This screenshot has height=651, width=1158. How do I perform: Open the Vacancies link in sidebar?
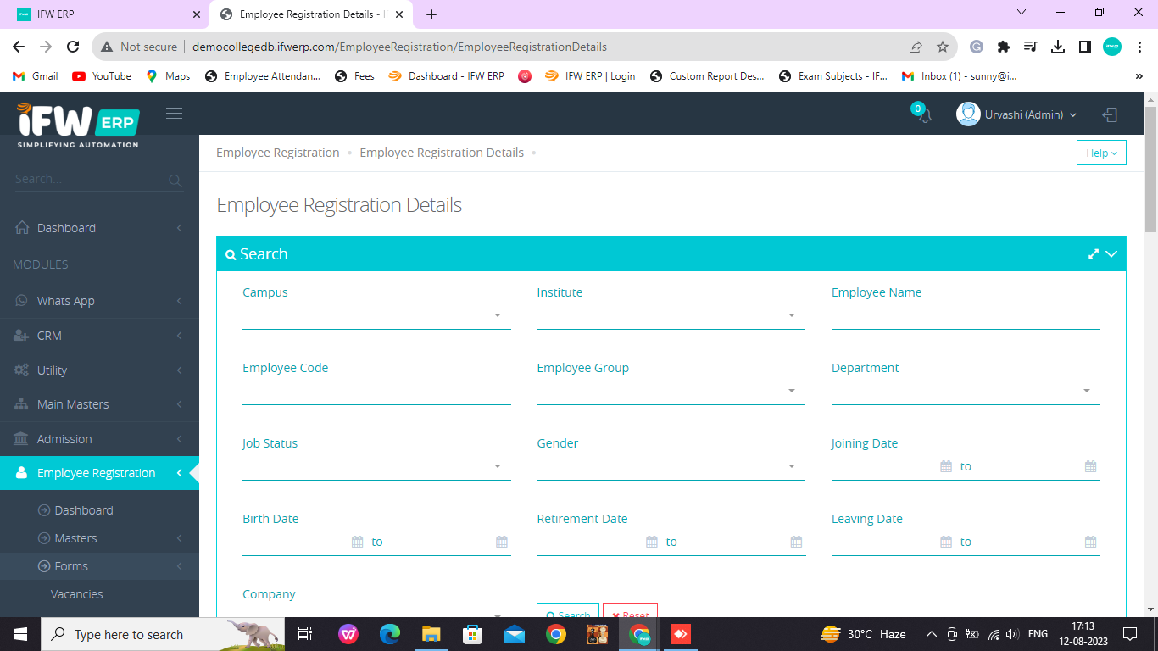76,594
